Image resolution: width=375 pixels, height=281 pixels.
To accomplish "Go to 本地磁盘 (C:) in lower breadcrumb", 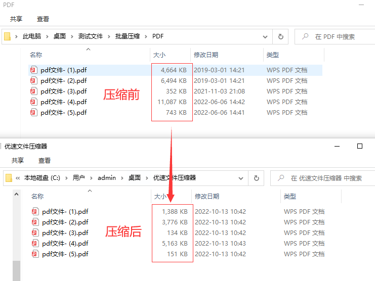I will 42,178.
